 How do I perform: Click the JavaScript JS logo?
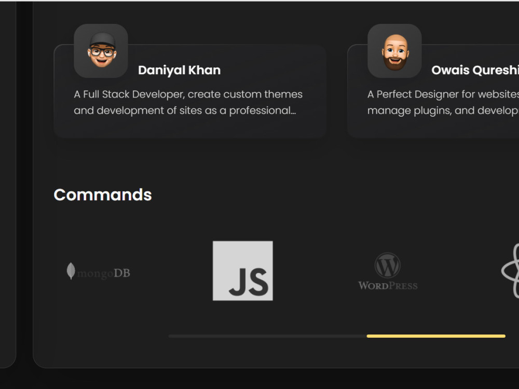click(x=242, y=271)
